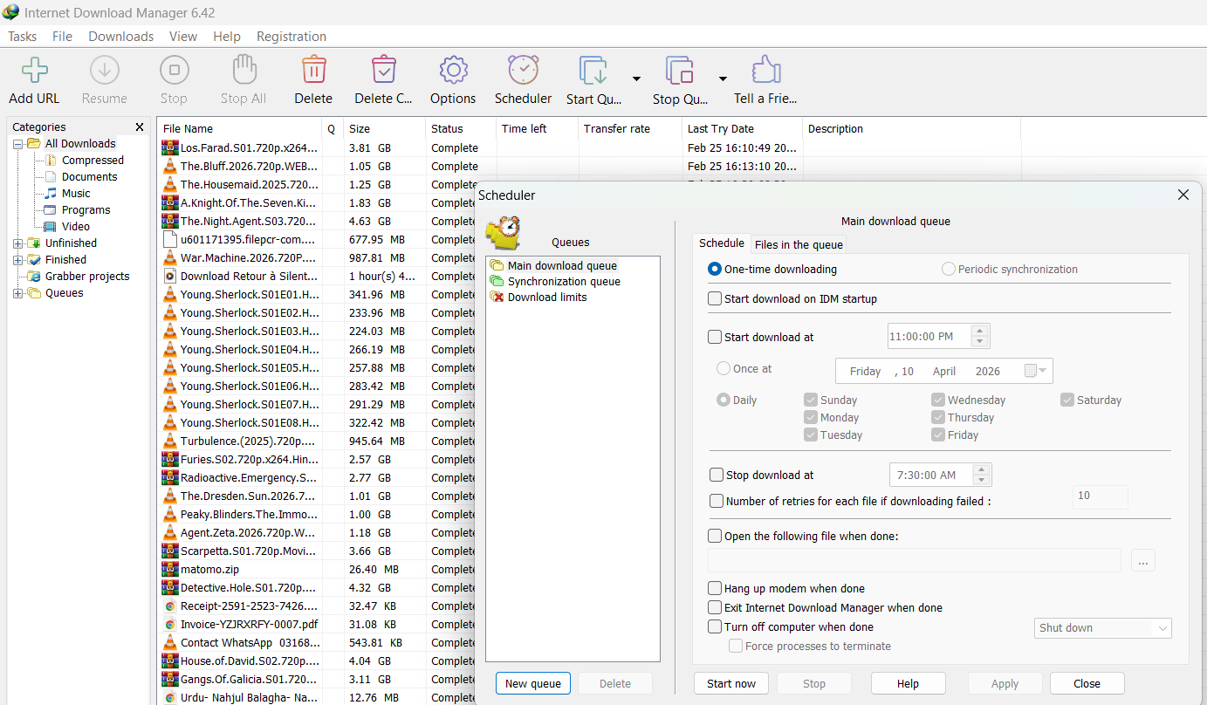Expand the Unfinished tree node
The width and height of the screenshot is (1207, 705).
coord(17,243)
